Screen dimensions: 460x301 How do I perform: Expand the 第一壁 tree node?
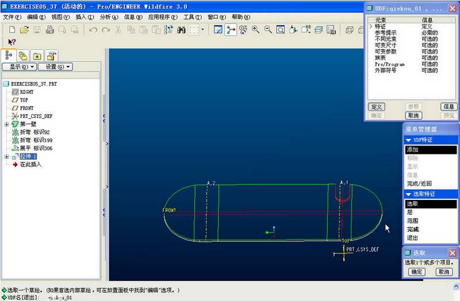tap(6, 124)
